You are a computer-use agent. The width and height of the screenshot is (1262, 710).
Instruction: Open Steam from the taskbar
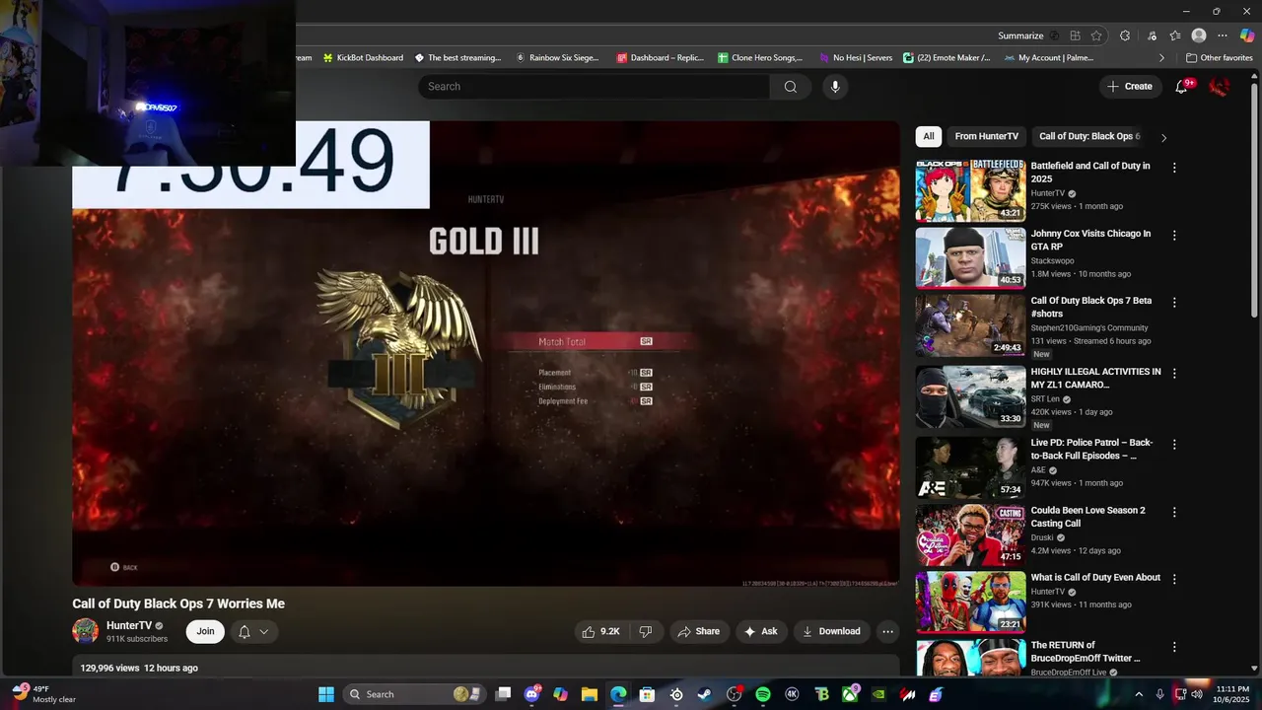(x=705, y=694)
